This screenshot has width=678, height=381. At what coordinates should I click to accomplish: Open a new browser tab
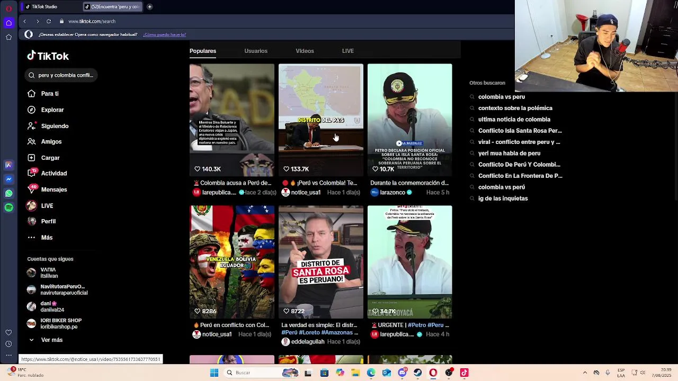click(x=149, y=7)
